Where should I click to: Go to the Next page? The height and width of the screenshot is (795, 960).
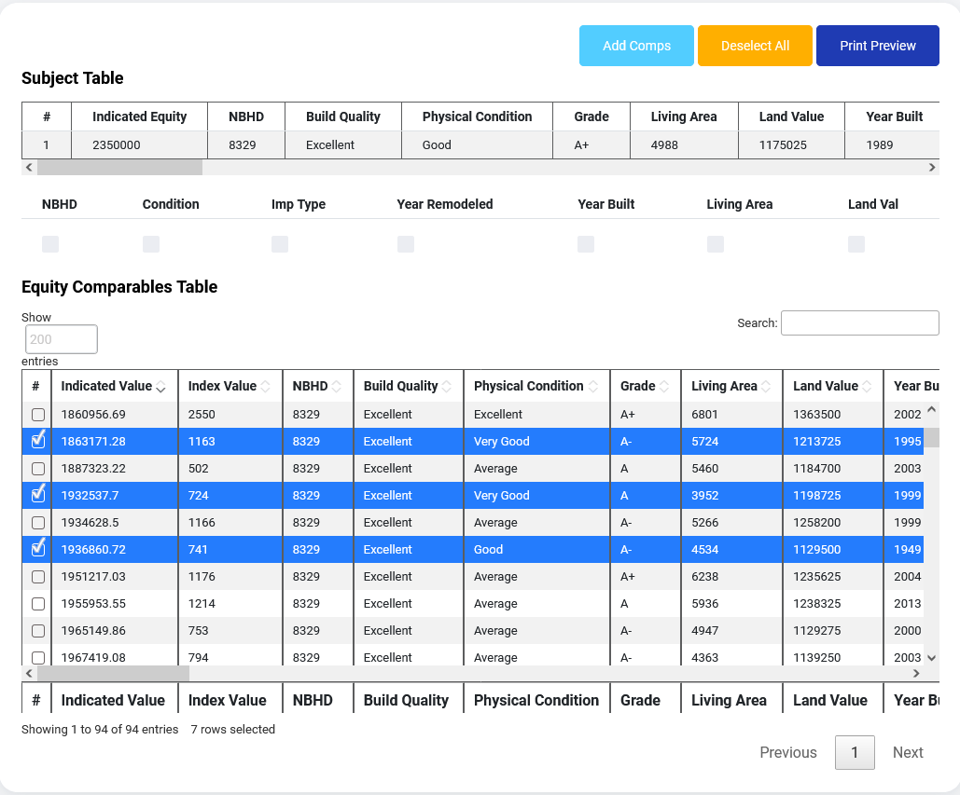pyautogui.click(x=907, y=752)
